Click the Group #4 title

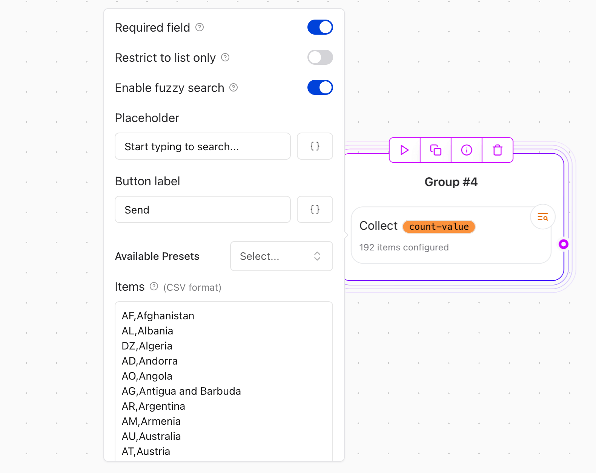click(x=451, y=182)
